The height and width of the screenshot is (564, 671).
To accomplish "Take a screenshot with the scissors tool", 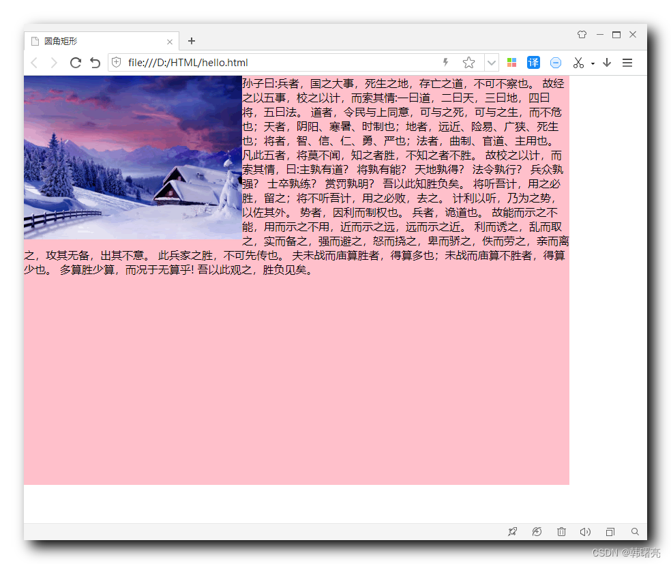I will (578, 62).
